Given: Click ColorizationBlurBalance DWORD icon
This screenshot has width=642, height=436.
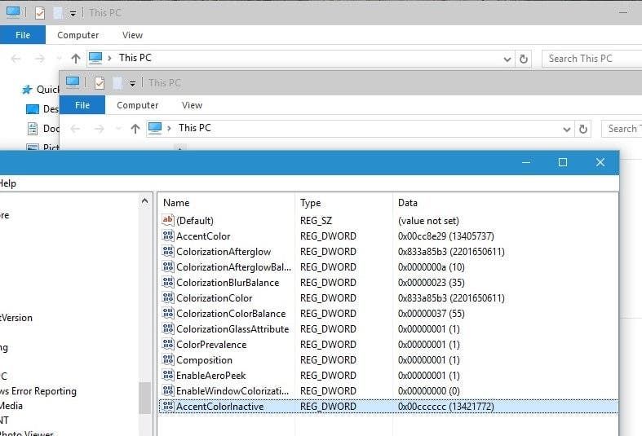Looking at the screenshot, I should pos(168,282).
